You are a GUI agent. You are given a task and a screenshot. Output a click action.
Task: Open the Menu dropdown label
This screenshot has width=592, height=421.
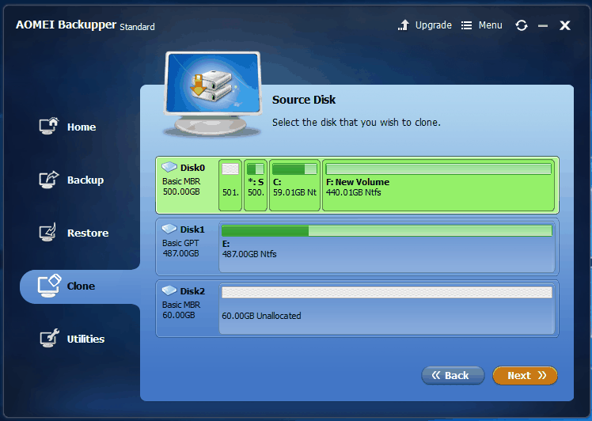point(491,25)
